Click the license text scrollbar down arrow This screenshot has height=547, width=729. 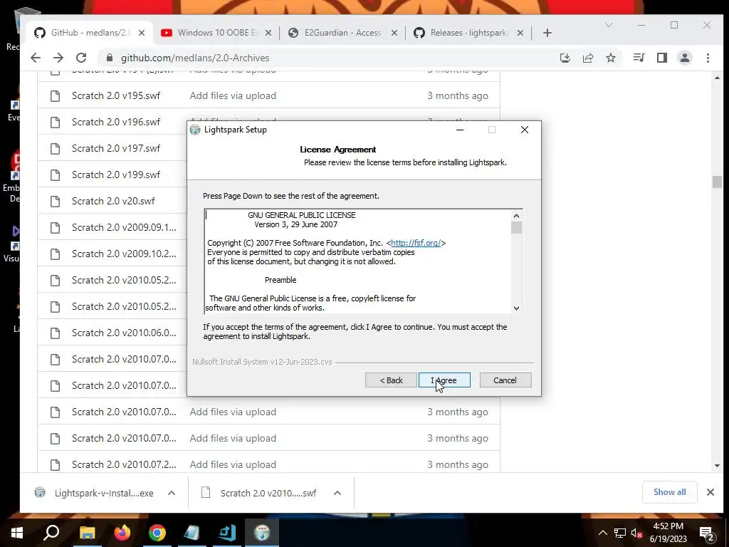pos(516,308)
